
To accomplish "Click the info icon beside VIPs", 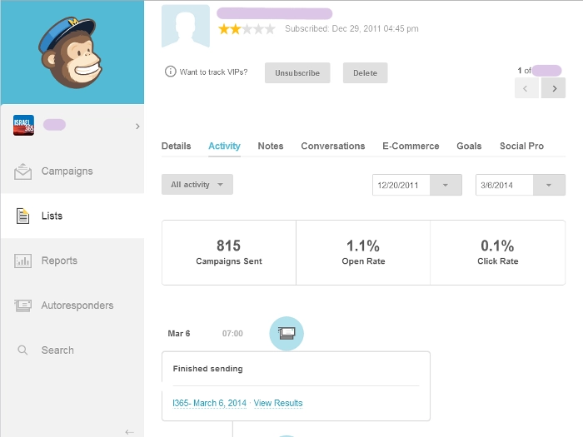I will click(x=170, y=72).
